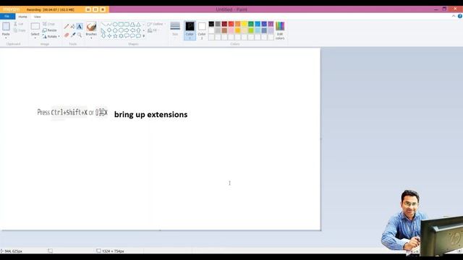Click the Select rectangle icon
463x260 pixels.
[x=35, y=27]
